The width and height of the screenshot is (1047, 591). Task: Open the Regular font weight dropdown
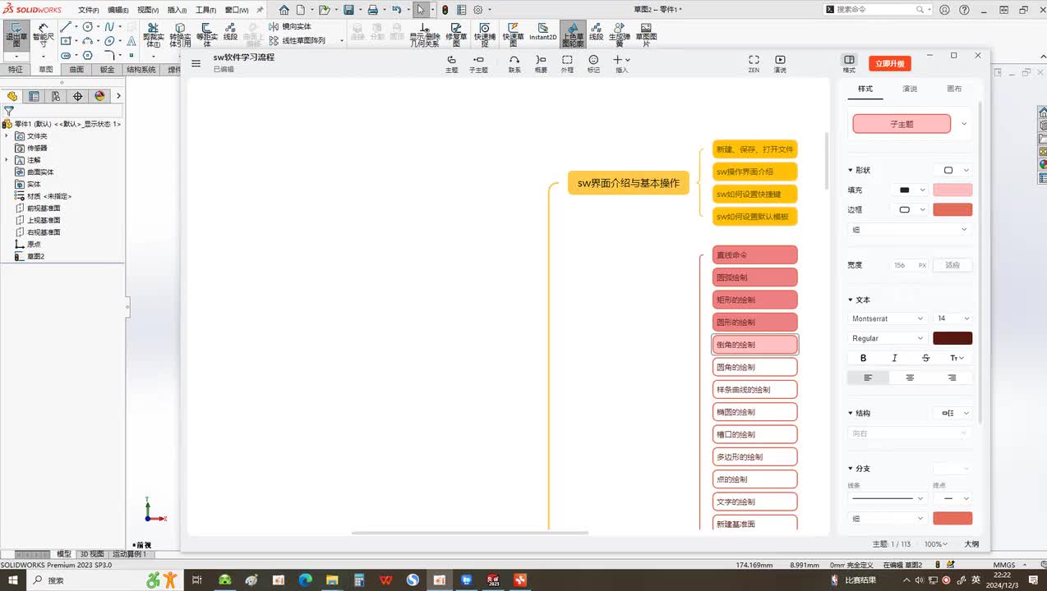pyautogui.click(x=888, y=338)
